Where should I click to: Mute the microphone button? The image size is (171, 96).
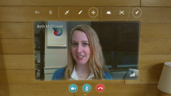[x=87, y=88]
